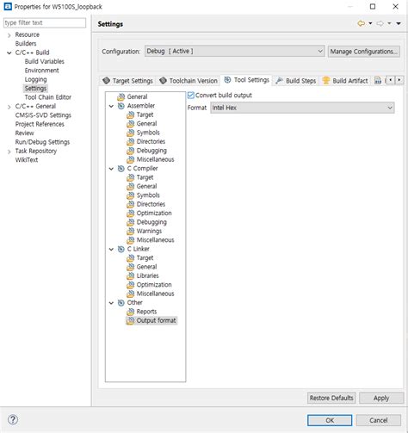This screenshot has height=433, width=408.
Task: Click the Toolchain Version tab icon
Action: [163, 81]
